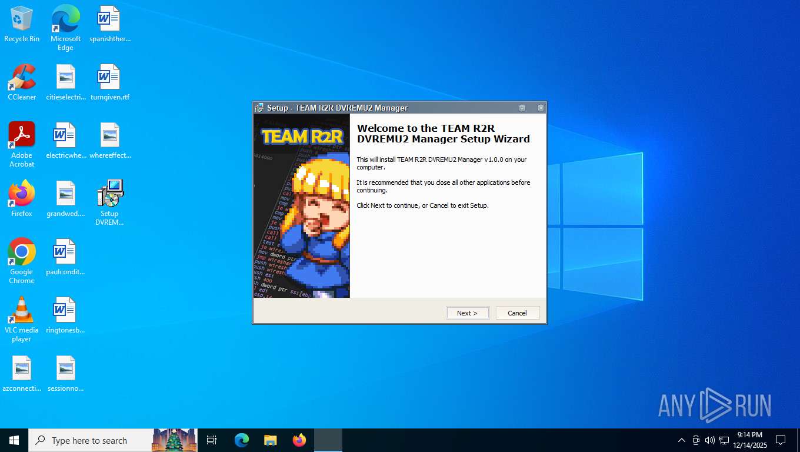800x452 pixels.
Task: Select the paulcondit Word document
Action: coord(66,258)
